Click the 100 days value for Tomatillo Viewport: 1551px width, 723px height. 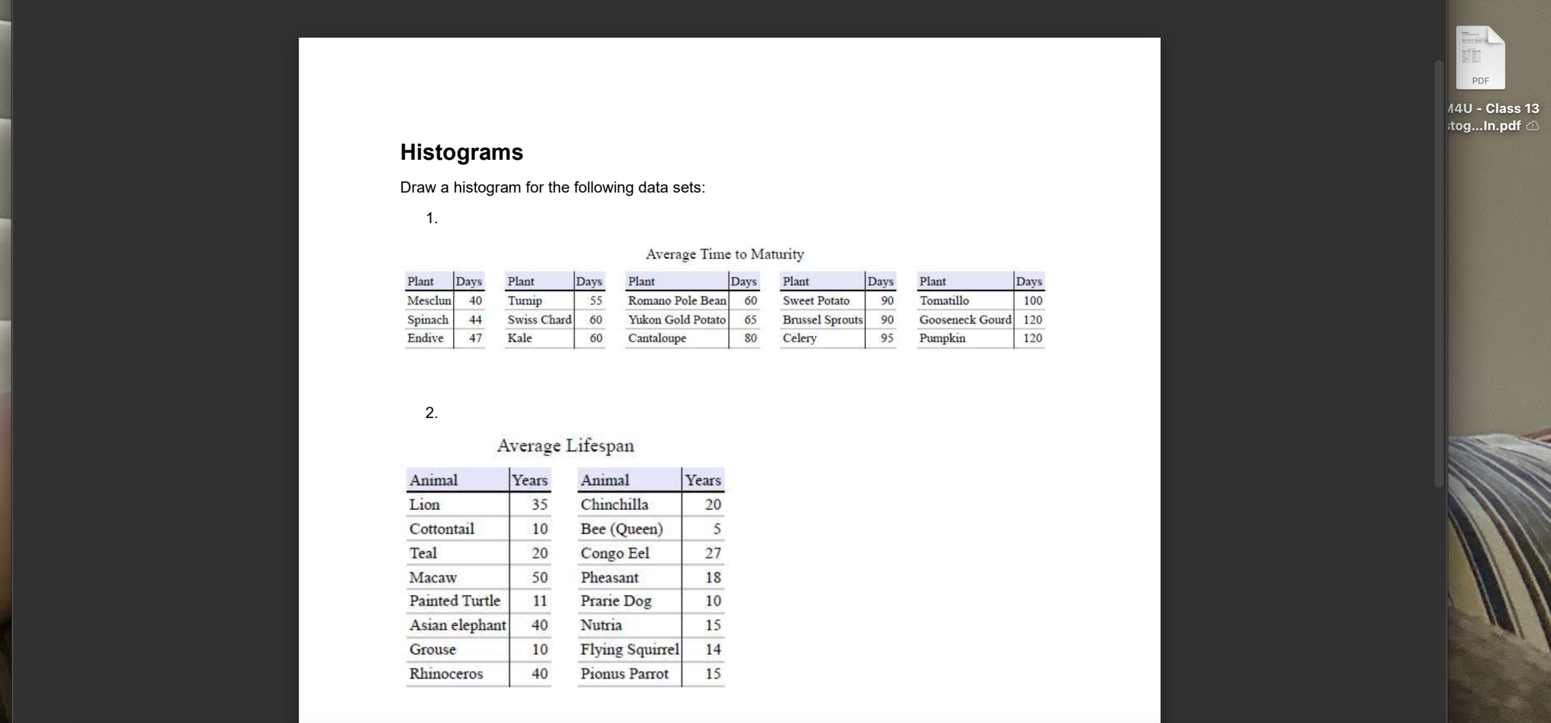click(1033, 300)
